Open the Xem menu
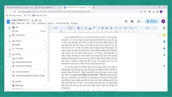The height and width of the screenshot is (97, 172). coord(28,23)
